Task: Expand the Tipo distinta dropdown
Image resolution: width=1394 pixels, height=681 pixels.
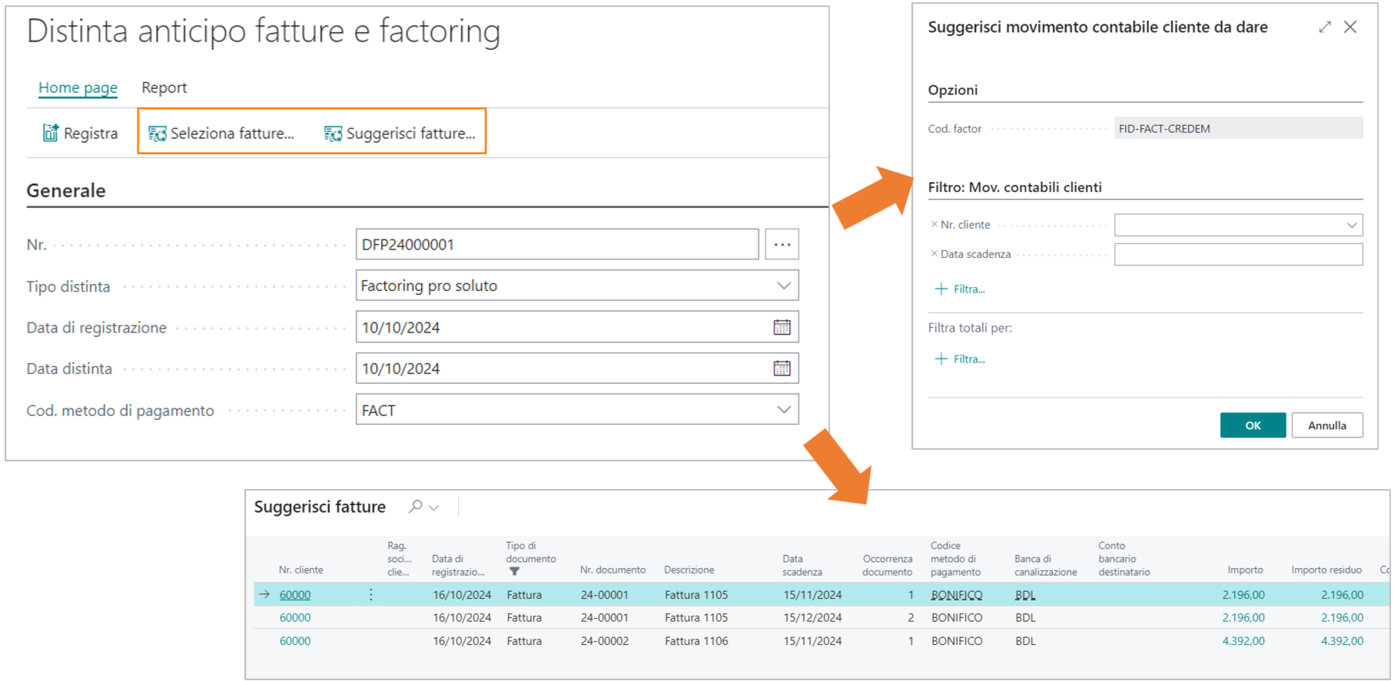Action: tap(783, 286)
